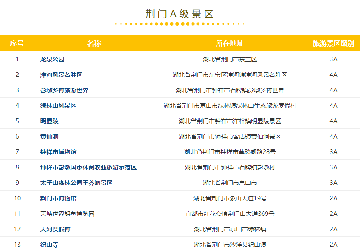This screenshot has width=360, height=251.
Task: Click the 2A level for 纪山寺
Action: [333, 245]
